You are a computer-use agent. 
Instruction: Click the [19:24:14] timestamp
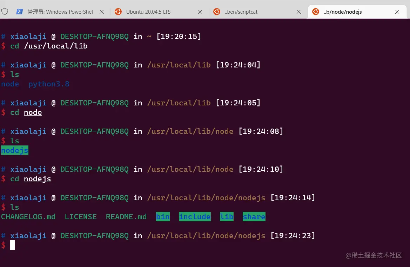point(293,197)
